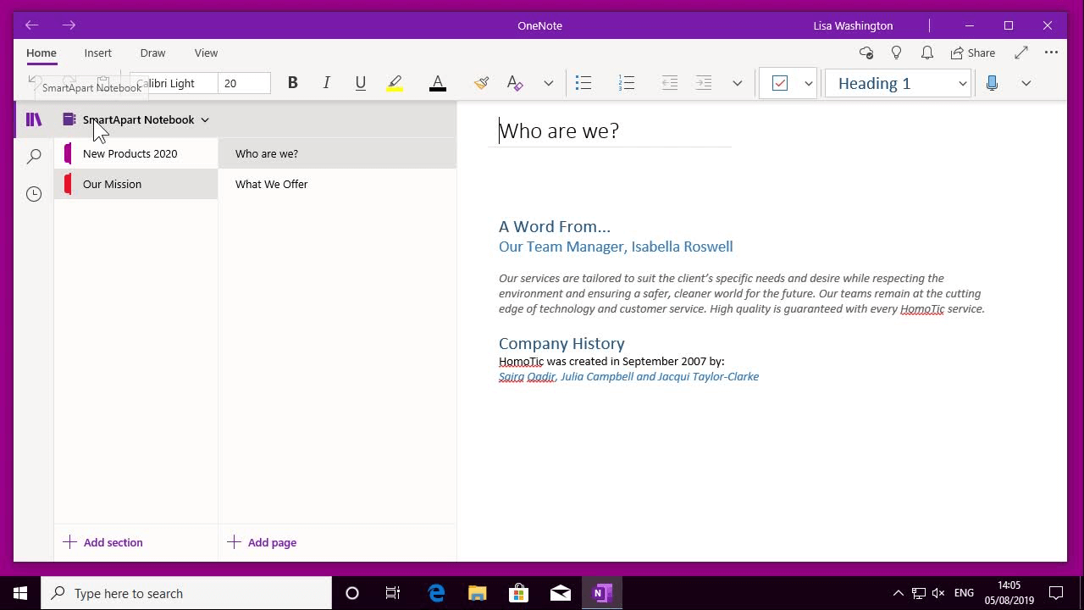Open the Font Color icon
1084x610 pixels.
tap(437, 82)
